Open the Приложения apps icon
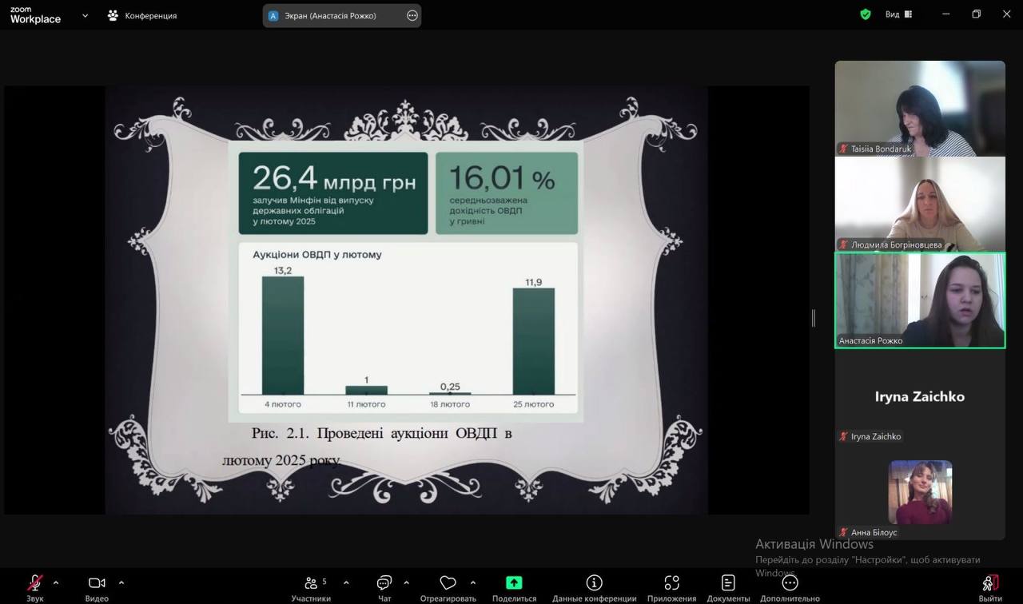Viewport: 1023px width, 604px height. (x=671, y=583)
